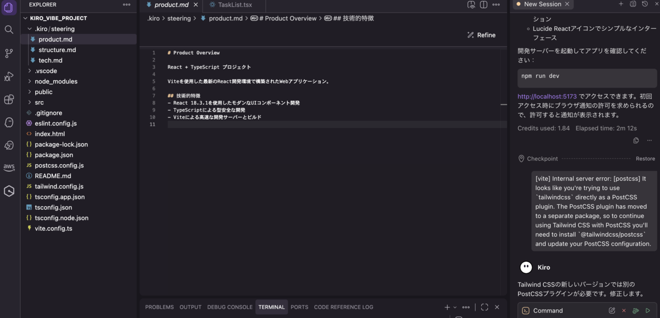Viewport: 660px width, 318px height.
Task: Open chat session history
Action: pos(645,4)
